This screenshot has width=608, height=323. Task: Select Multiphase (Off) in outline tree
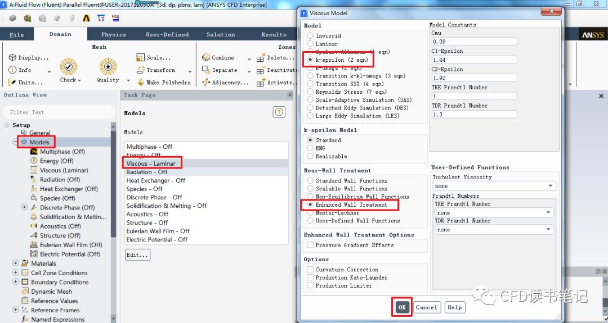click(62, 152)
